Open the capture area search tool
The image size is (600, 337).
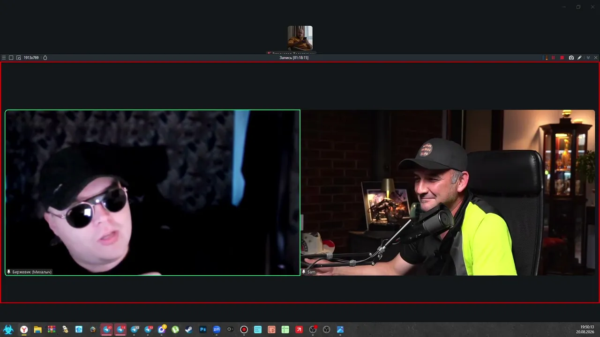click(x=19, y=58)
